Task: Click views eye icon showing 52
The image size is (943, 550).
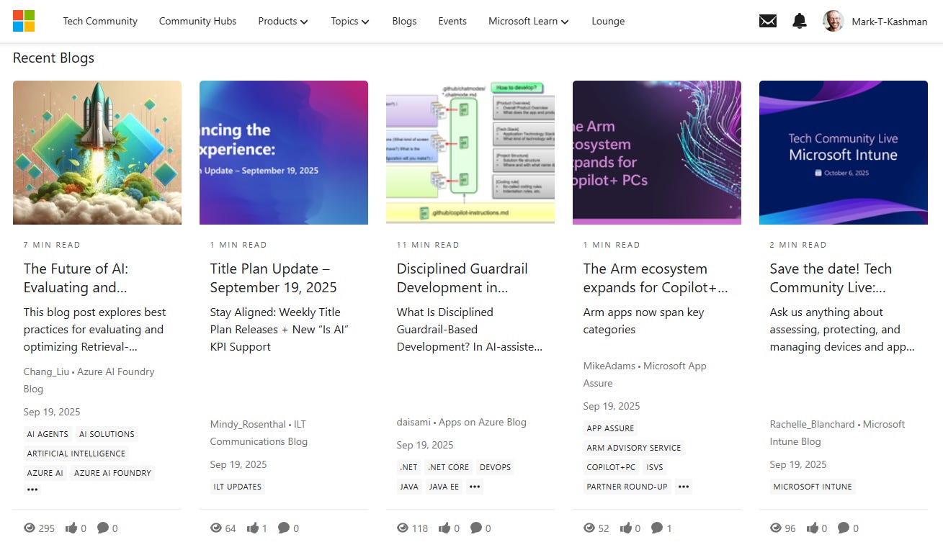Action: coord(589,528)
